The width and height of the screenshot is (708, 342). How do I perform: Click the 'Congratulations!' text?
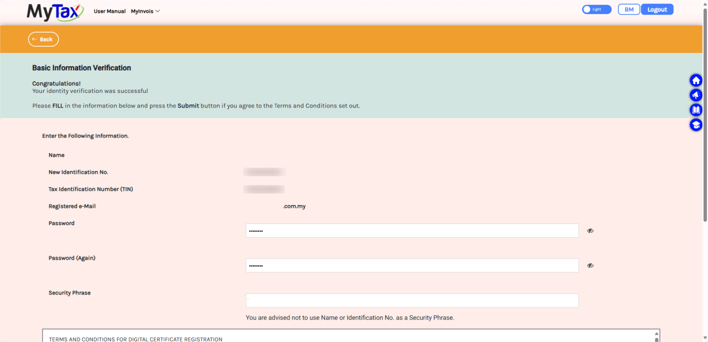(57, 83)
